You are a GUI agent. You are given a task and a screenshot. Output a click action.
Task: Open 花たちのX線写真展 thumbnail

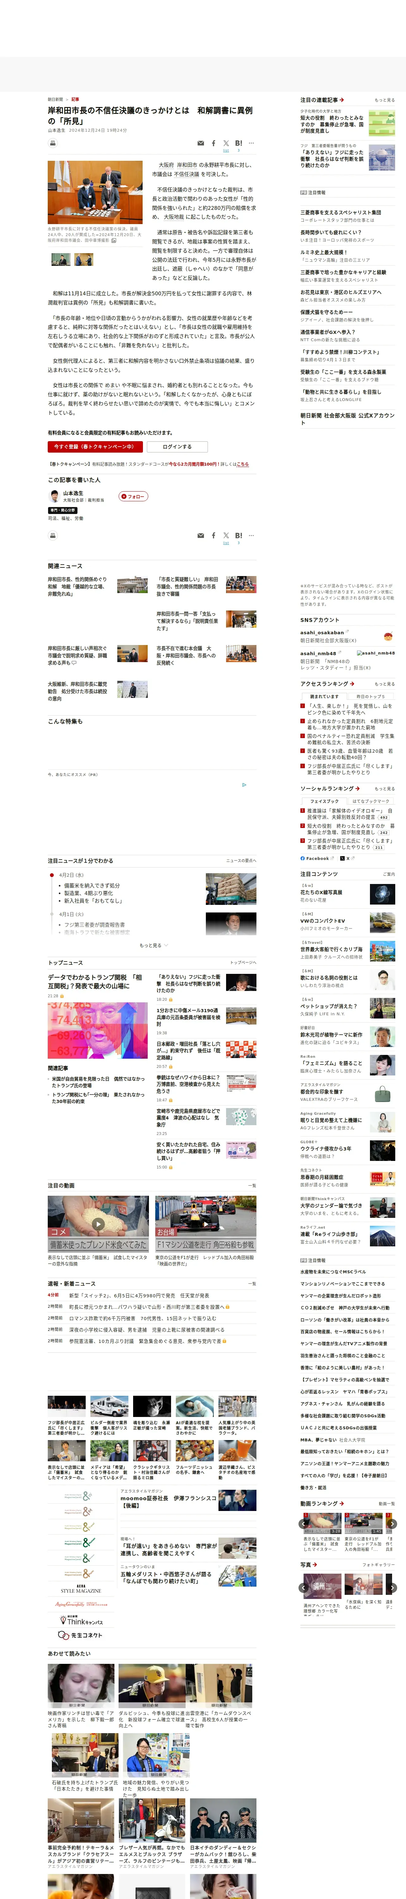pyautogui.click(x=382, y=894)
